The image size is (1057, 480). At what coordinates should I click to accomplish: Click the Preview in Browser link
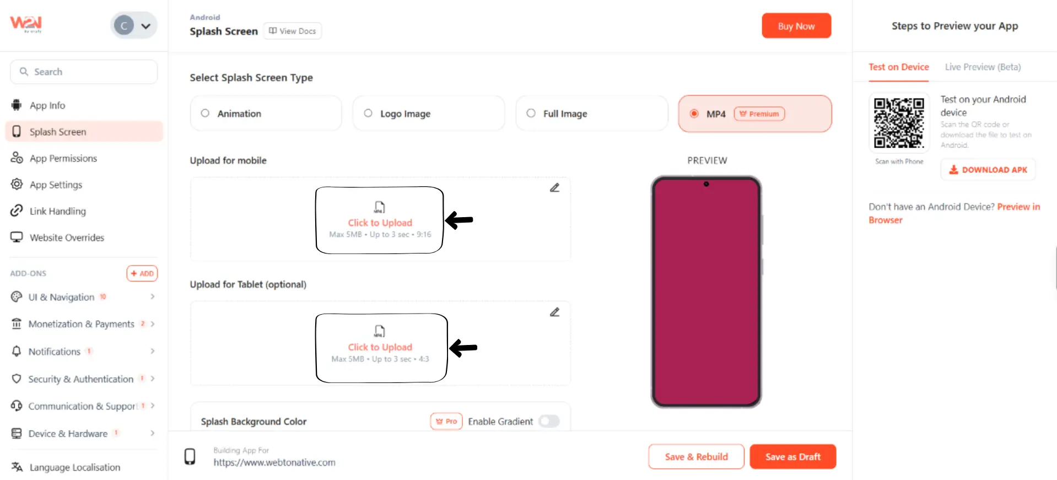[954, 213]
